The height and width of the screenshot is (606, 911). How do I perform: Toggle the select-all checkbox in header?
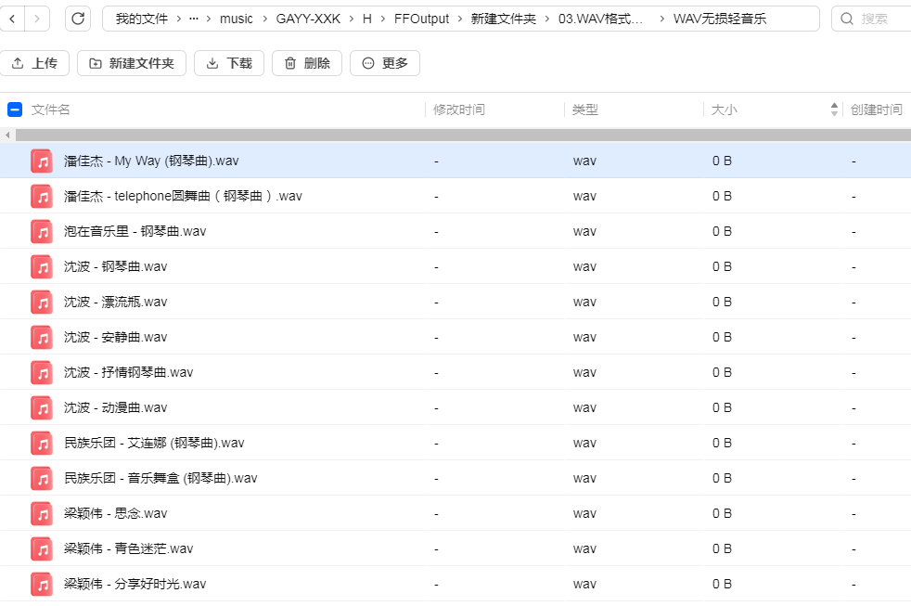tap(15, 110)
